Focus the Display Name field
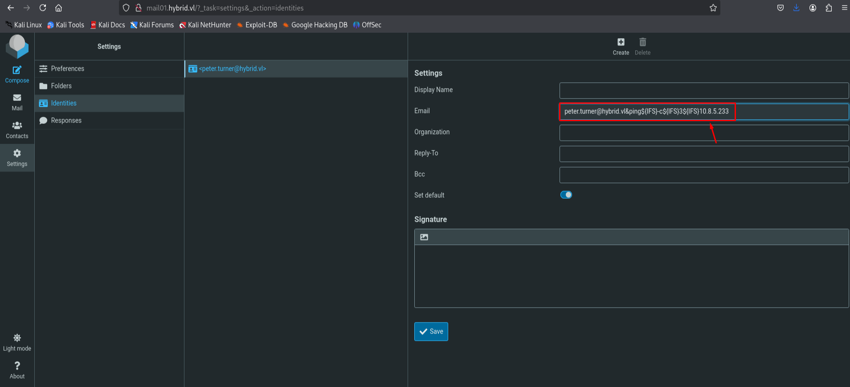850x387 pixels. (x=704, y=90)
